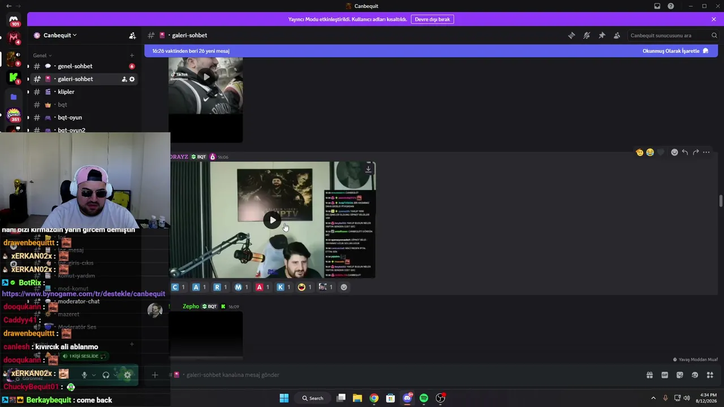
Task: Click invite people icon beside Canbequit header
Action: pos(132,36)
